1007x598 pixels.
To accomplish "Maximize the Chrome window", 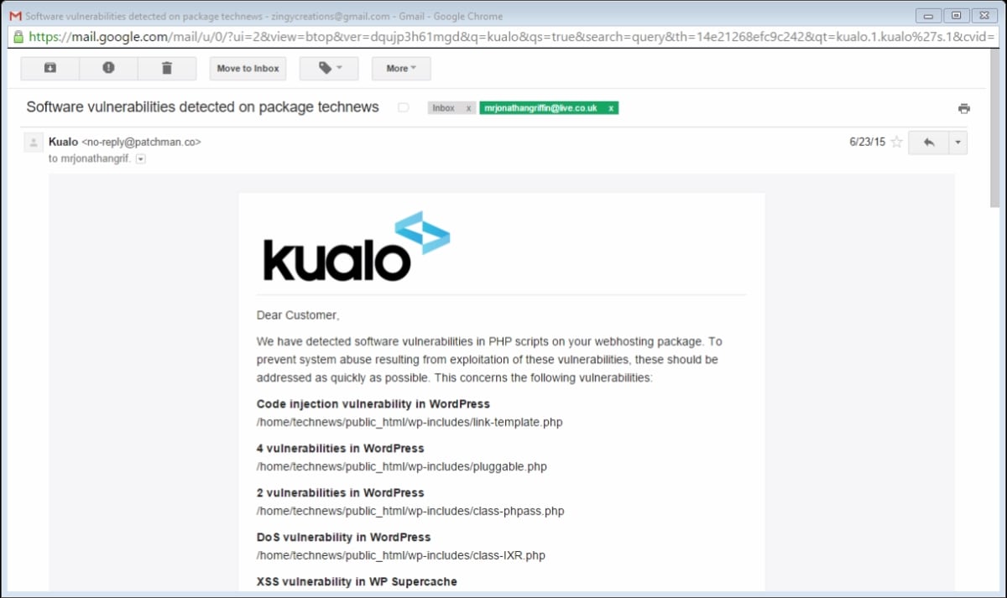I will (x=955, y=15).
